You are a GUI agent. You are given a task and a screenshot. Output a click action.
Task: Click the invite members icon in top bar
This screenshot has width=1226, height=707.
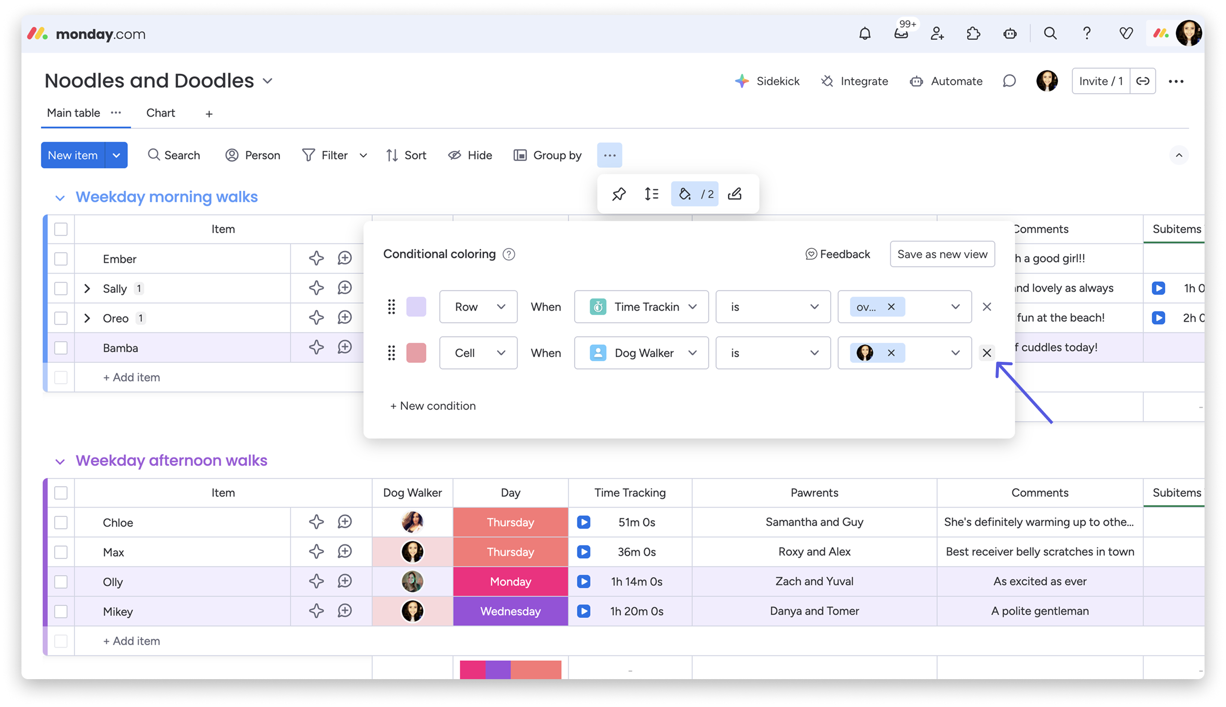click(937, 33)
